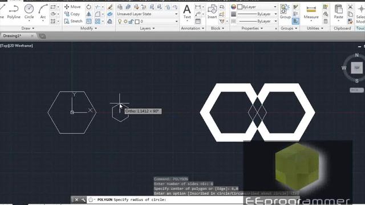
Task: Click the Paste clipboard tool
Action: [x=338, y=11]
